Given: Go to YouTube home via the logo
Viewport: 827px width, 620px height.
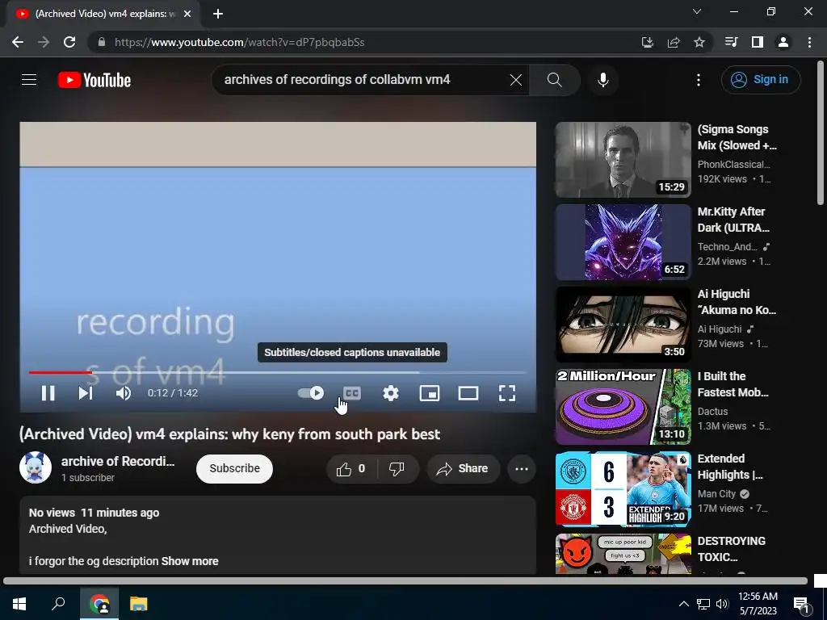Looking at the screenshot, I should pyautogui.click(x=94, y=80).
